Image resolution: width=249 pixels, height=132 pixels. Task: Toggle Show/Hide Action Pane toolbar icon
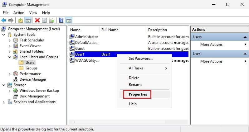[x=69, y=20]
